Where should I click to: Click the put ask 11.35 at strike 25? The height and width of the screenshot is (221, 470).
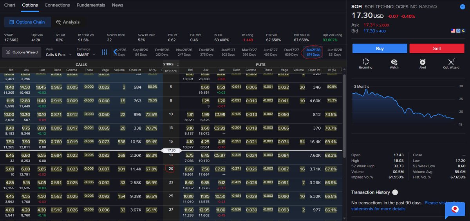click(x=206, y=196)
